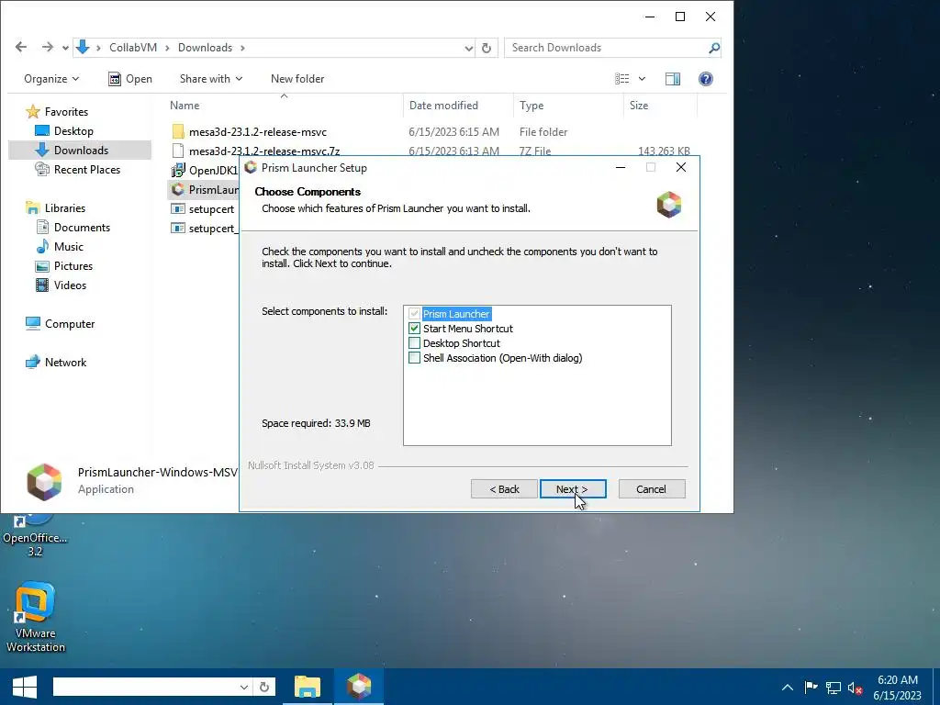Click the grayed Prism Launcher component checkbox
Screen dimensions: 940x705
point(414,314)
